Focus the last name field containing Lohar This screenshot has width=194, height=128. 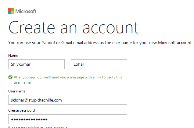pos(99,64)
